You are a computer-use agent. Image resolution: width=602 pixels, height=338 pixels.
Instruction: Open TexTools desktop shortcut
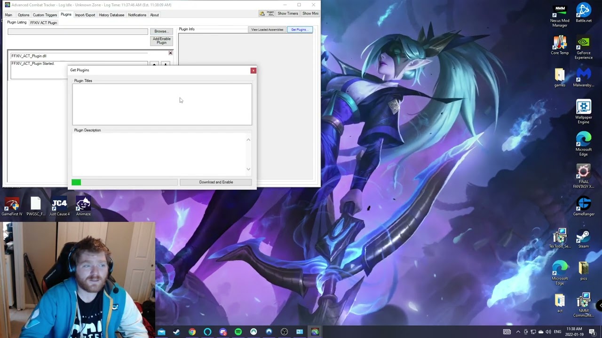[560, 238]
